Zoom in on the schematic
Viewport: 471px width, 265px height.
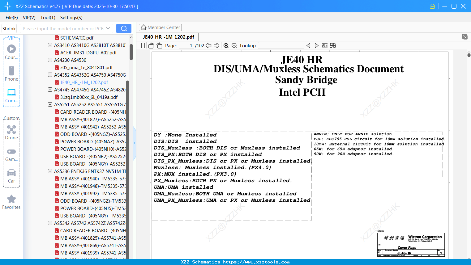pos(226,46)
